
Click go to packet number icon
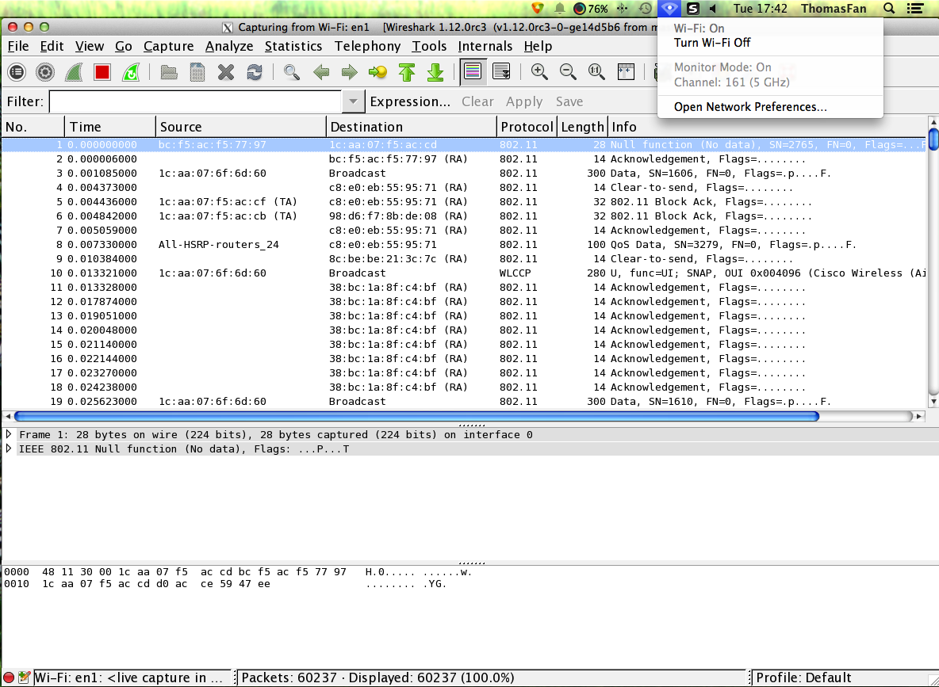pos(378,72)
